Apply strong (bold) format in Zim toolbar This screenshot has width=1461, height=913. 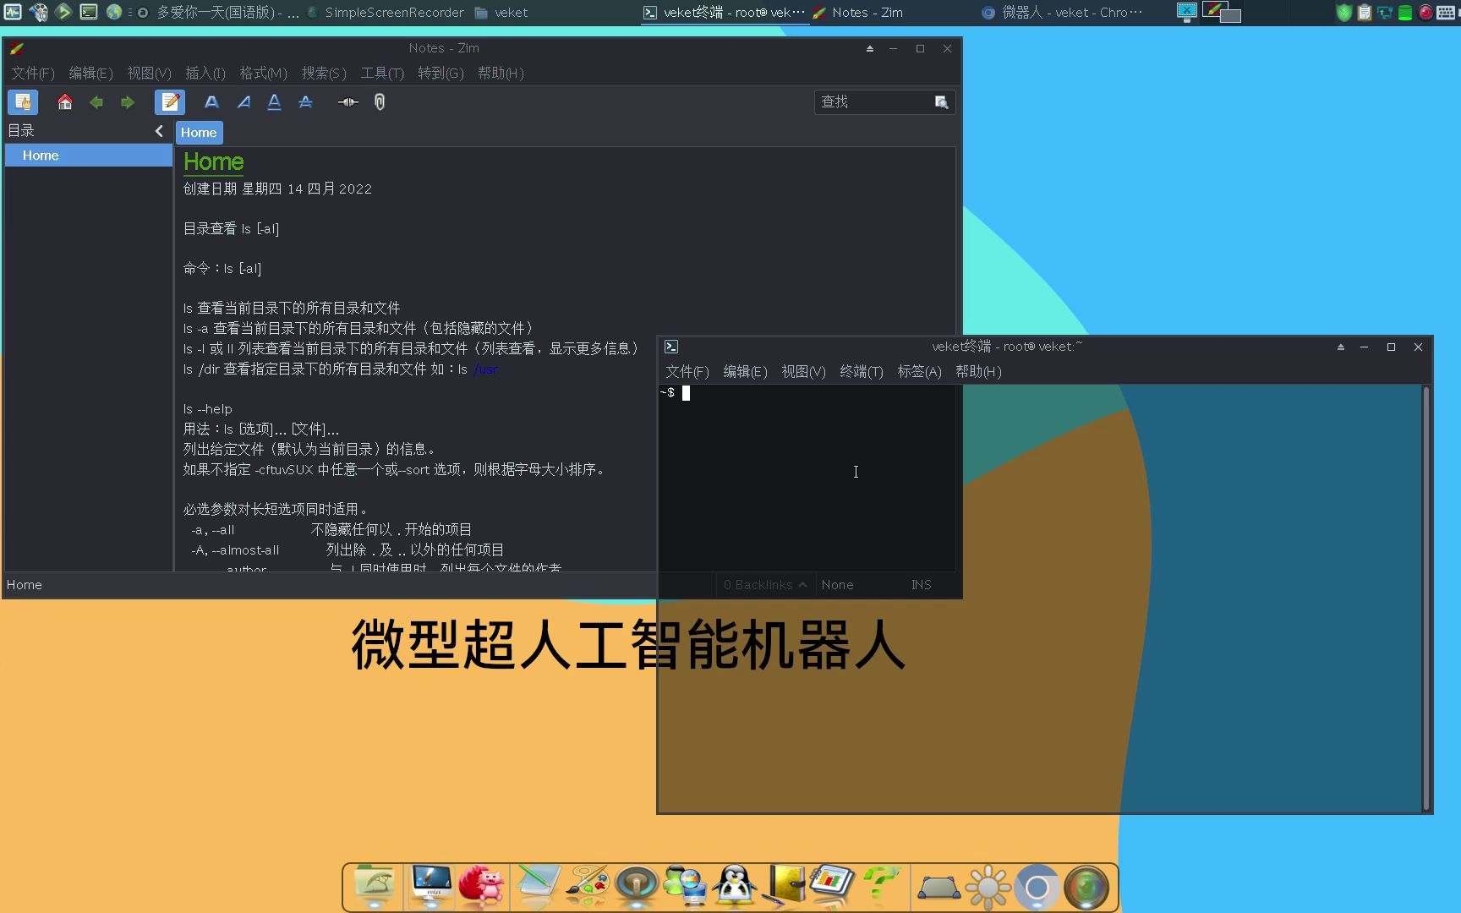tap(211, 102)
